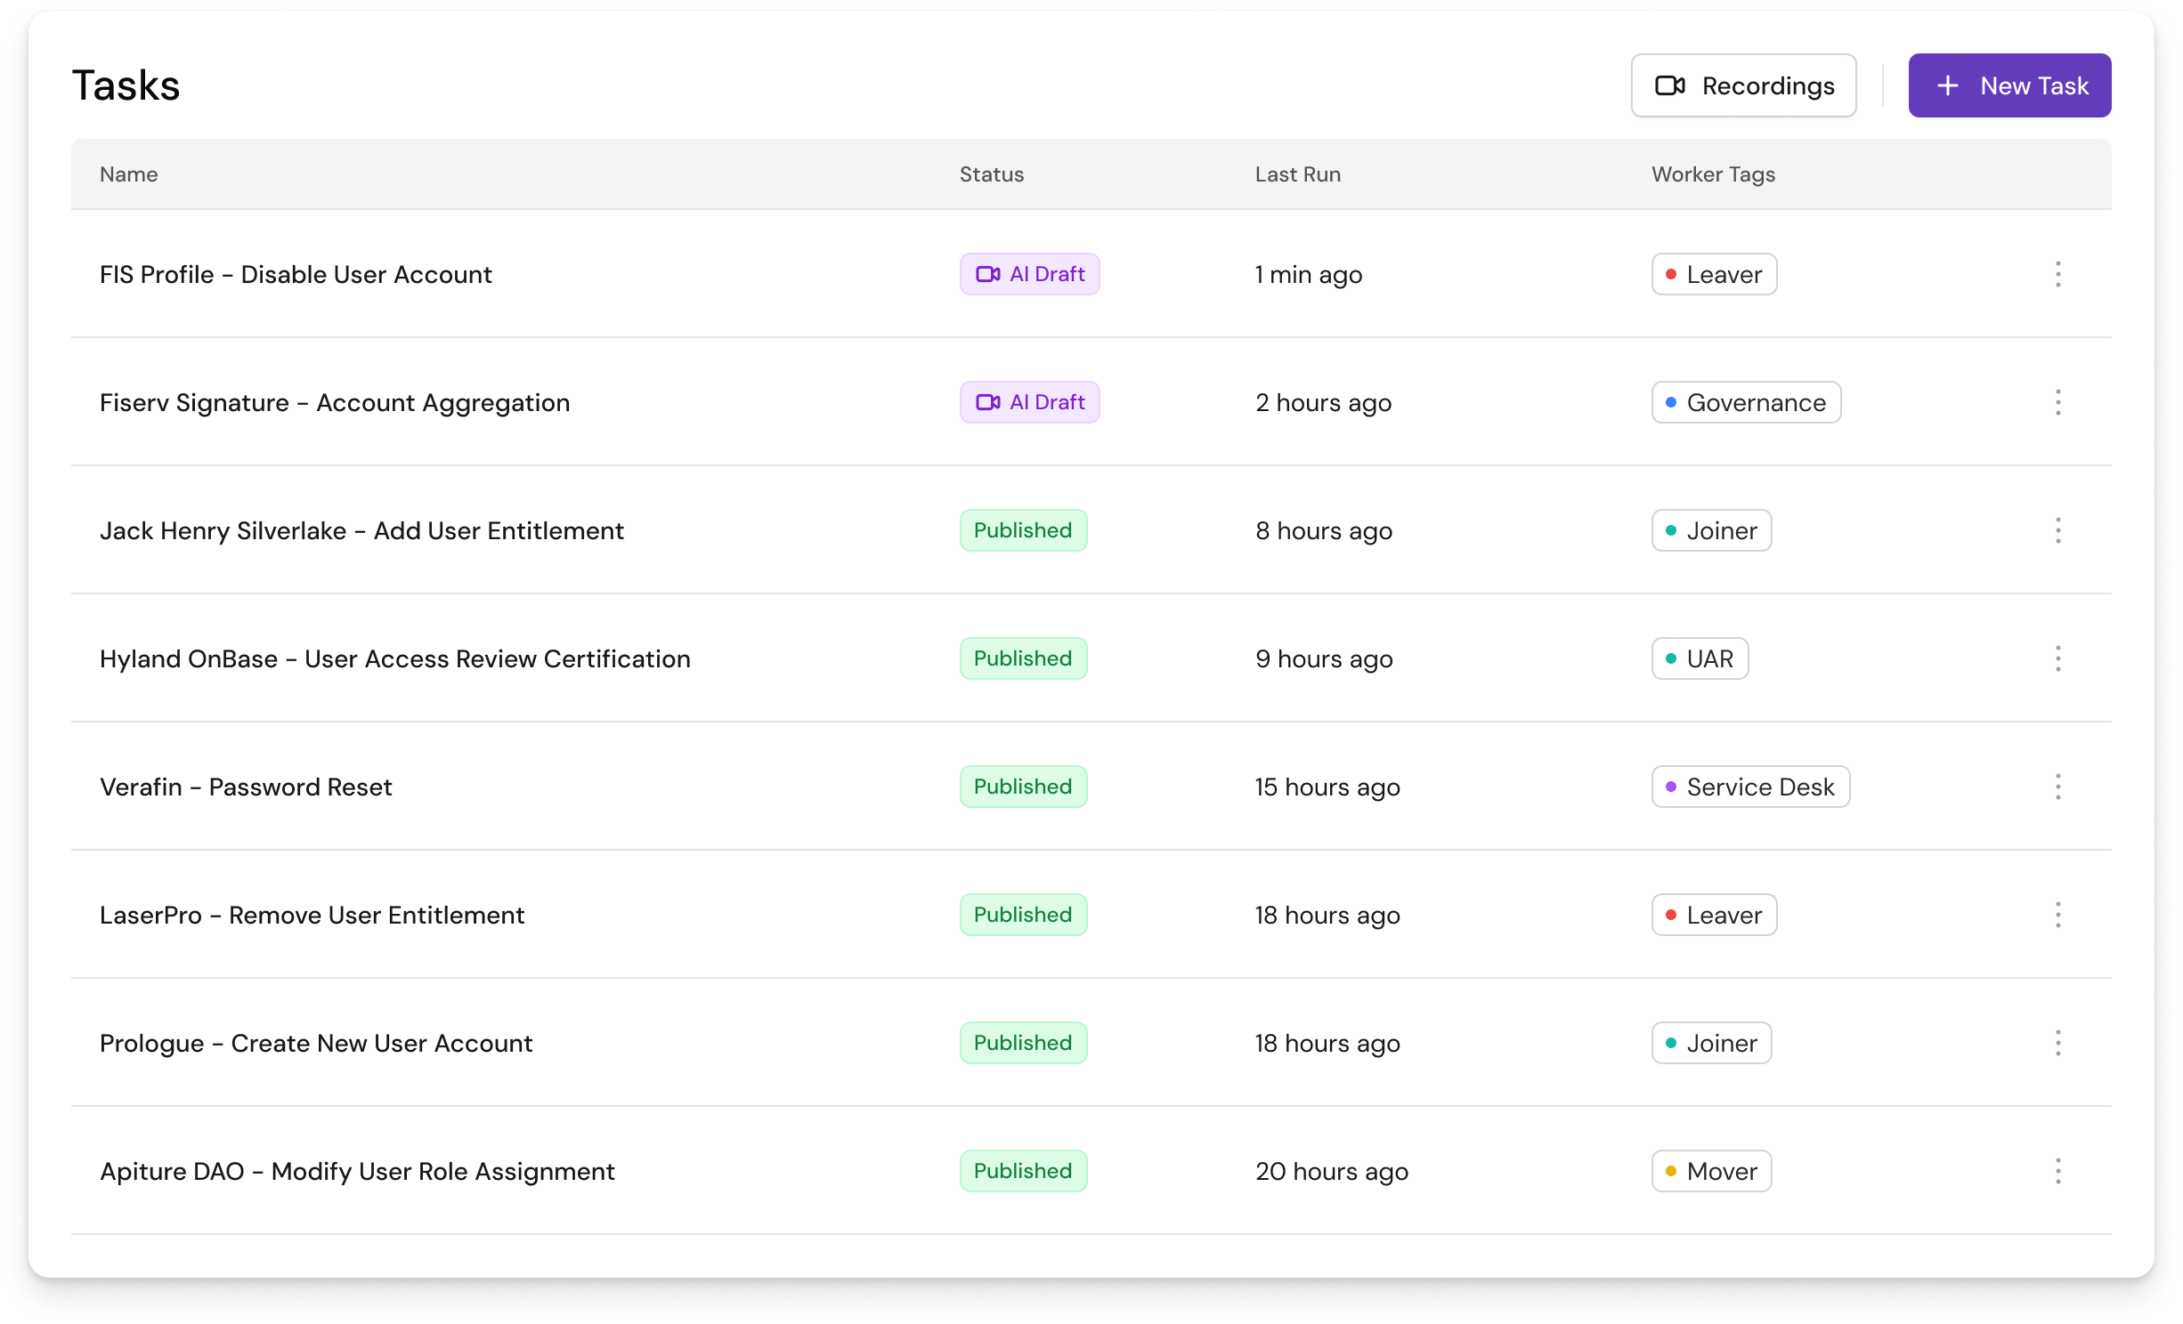Open the overflow menu for Apiture DAO row

point(2058,1172)
